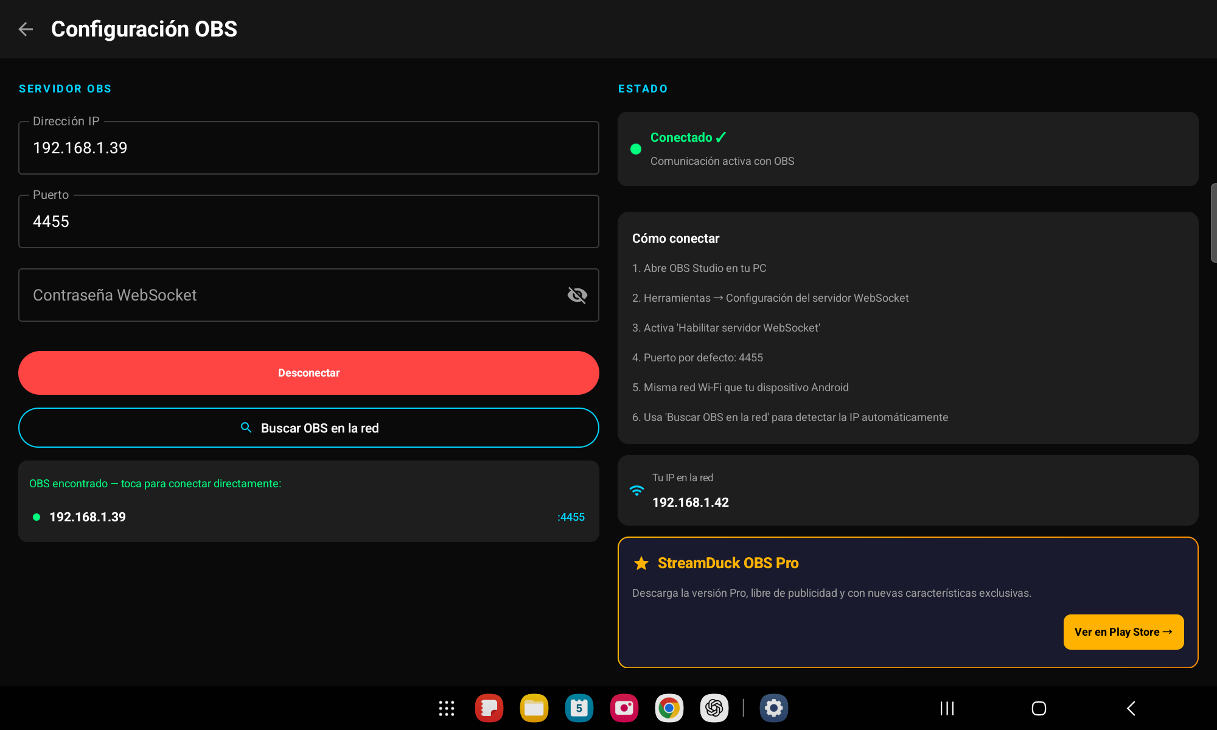Open Chrome from the taskbar
Screen dimensions: 1217x730
pyautogui.click(x=669, y=708)
